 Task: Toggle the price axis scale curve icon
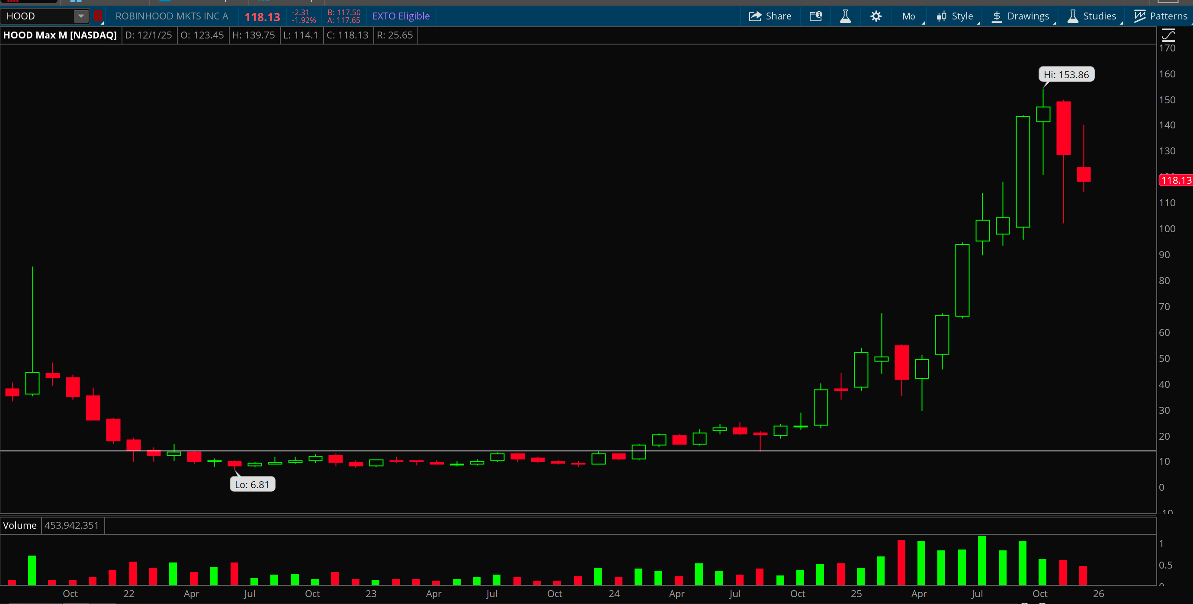click(1168, 35)
